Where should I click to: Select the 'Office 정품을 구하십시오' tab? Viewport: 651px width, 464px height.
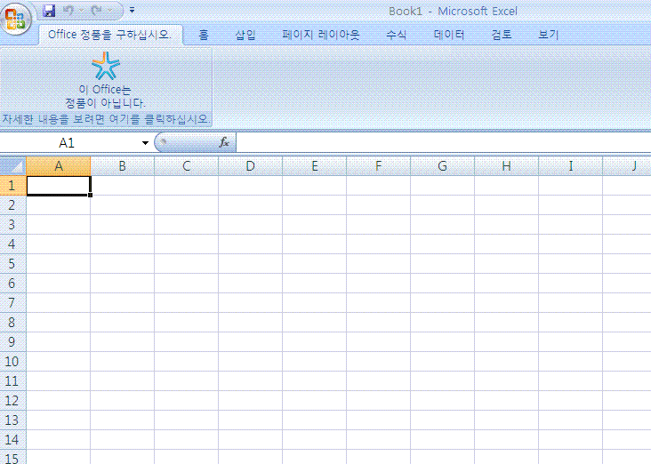point(110,35)
